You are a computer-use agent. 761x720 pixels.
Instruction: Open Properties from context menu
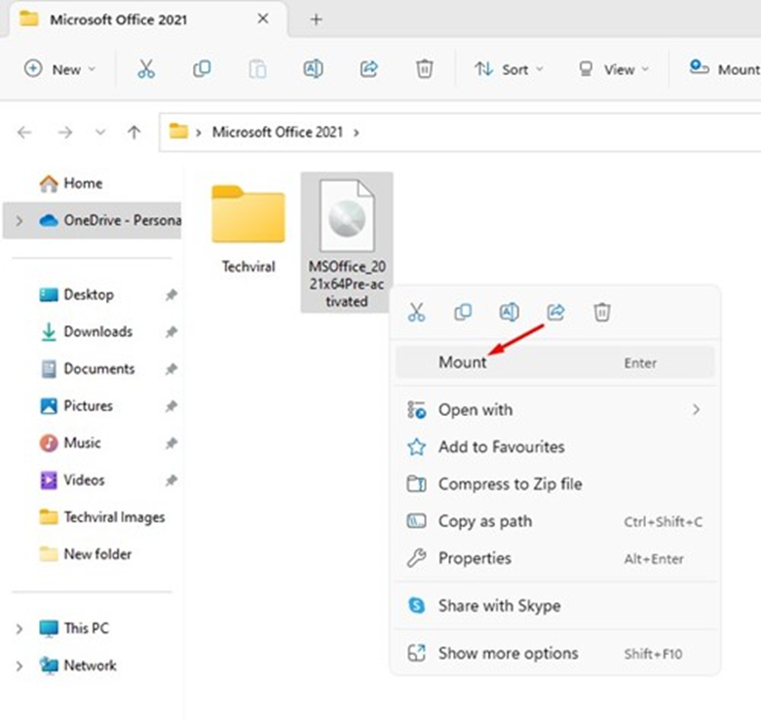[x=554, y=558]
